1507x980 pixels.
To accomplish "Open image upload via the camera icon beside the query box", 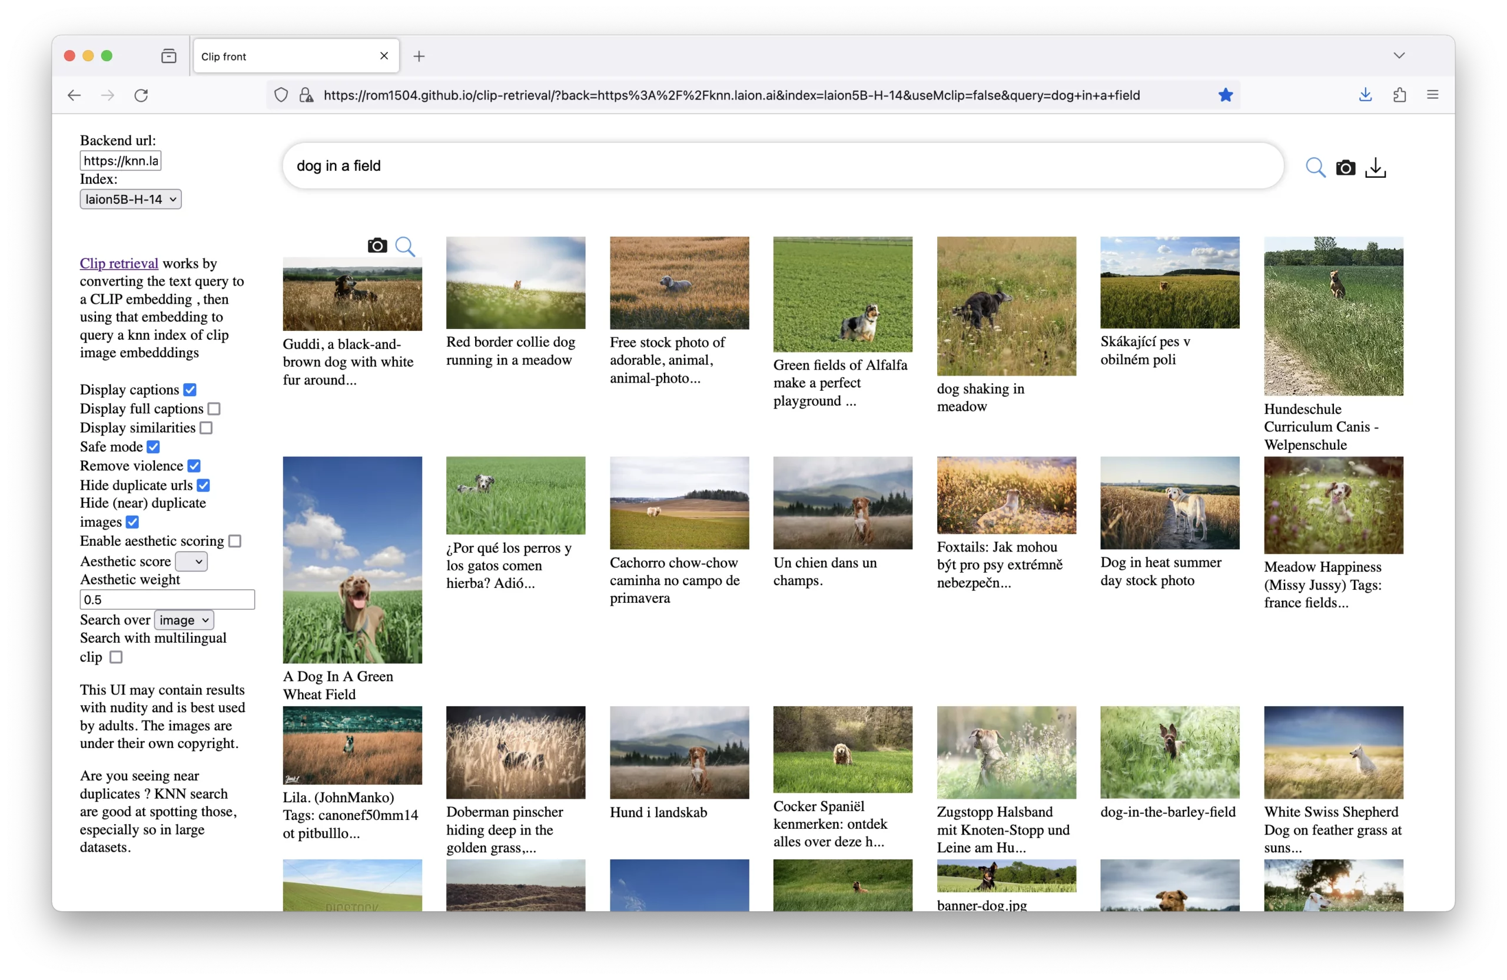I will point(1346,167).
